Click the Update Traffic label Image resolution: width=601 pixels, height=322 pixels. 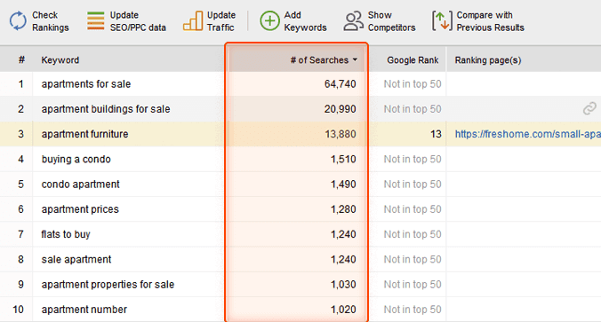(221, 21)
